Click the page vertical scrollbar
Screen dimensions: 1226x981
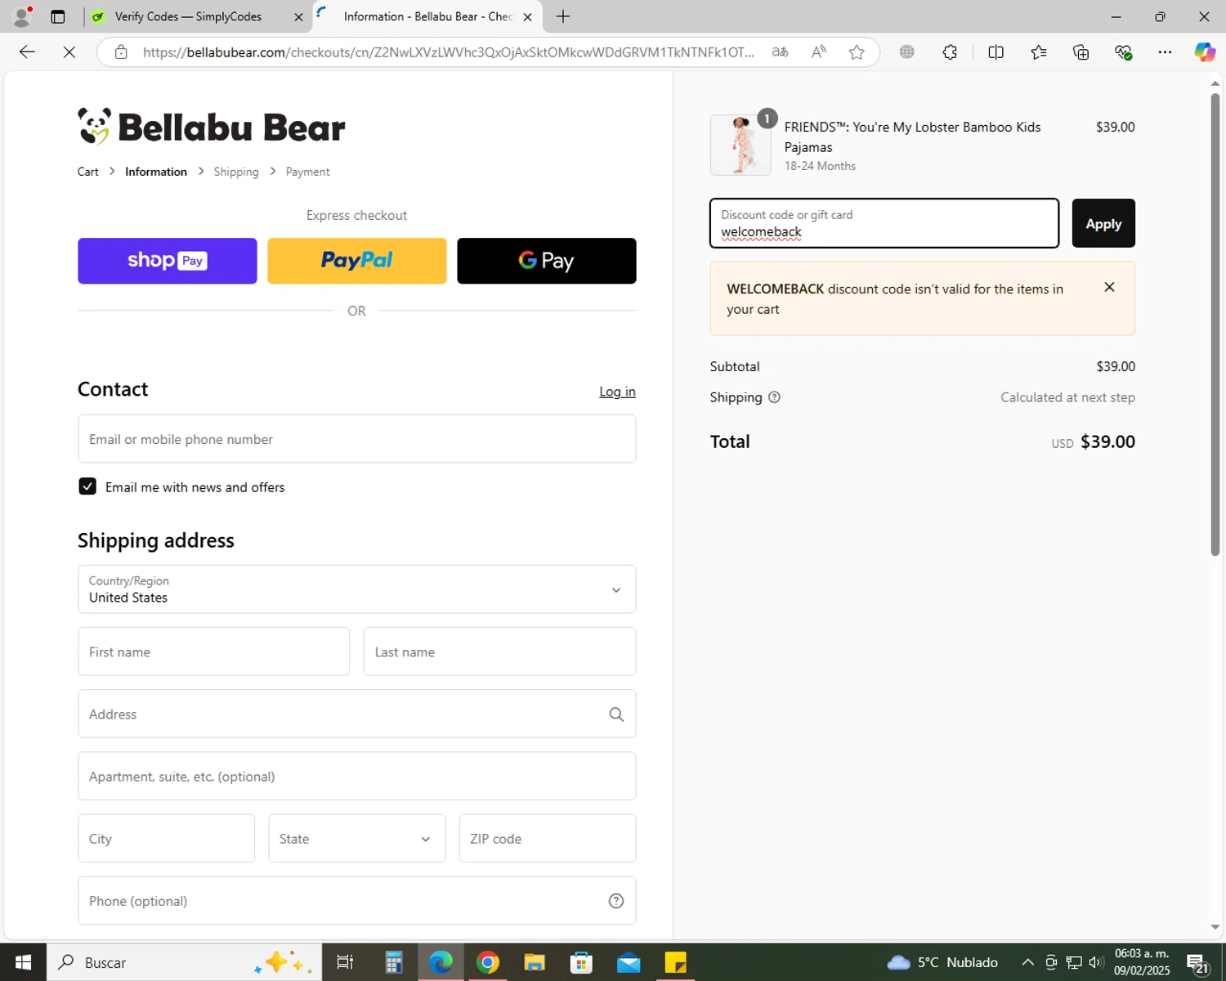(x=1215, y=325)
